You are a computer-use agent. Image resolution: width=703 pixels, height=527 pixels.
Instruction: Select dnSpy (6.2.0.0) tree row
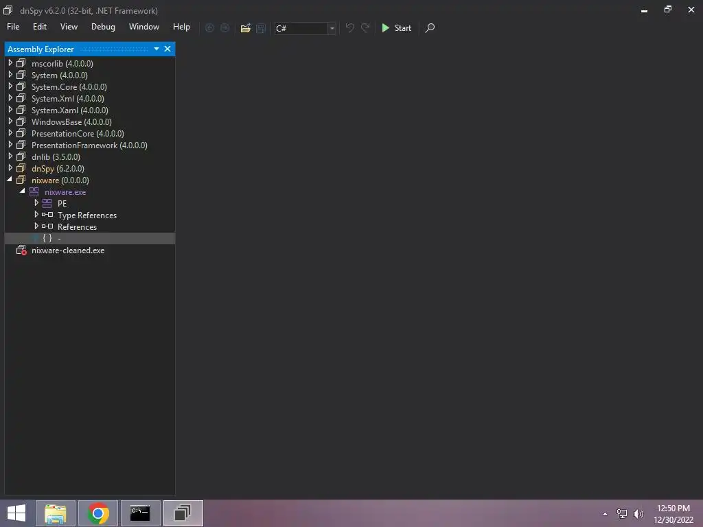point(90,169)
